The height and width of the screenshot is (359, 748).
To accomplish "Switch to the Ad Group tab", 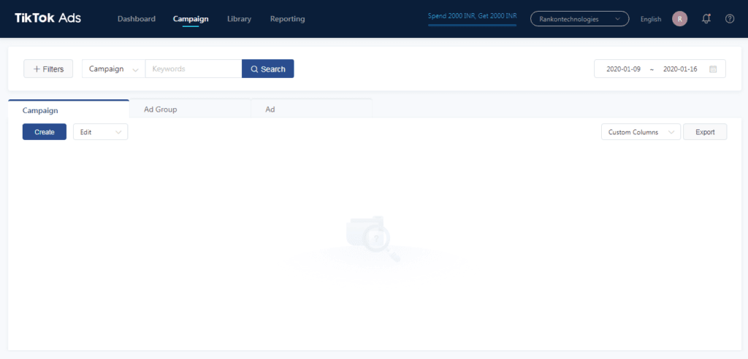I will pyautogui.click(x=190, y=109).
